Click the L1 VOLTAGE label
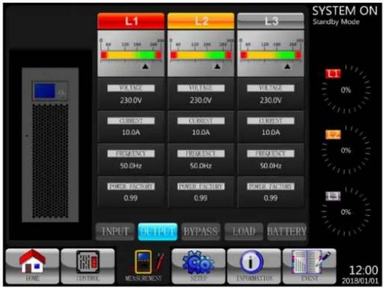The width and height of the screenshot is (384, 289). (131, 88)
